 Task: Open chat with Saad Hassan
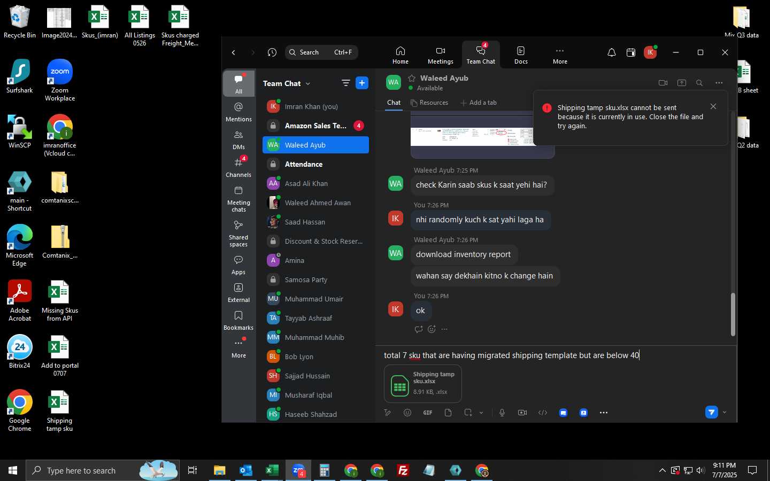click(x=315, y=222)
